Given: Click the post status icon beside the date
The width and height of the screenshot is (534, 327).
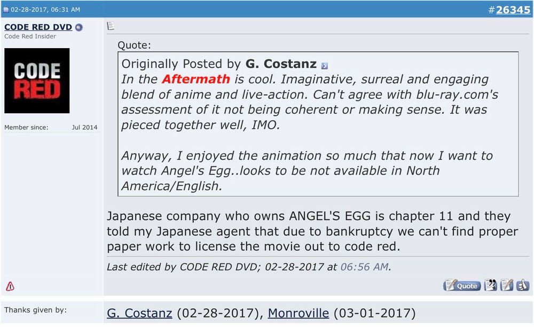Looking at the screenshot, I should click(6, 10).
